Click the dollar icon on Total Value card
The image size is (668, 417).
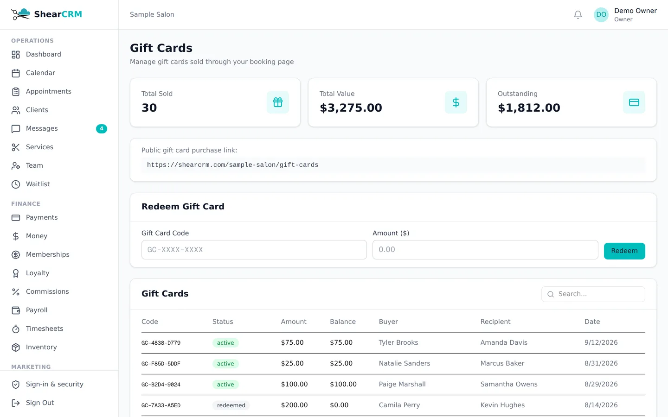click(456, 102)
